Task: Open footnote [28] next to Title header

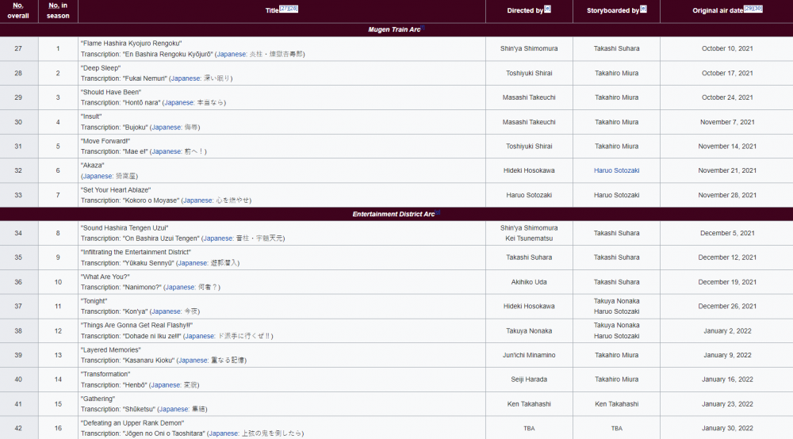Action: [293, 9]
